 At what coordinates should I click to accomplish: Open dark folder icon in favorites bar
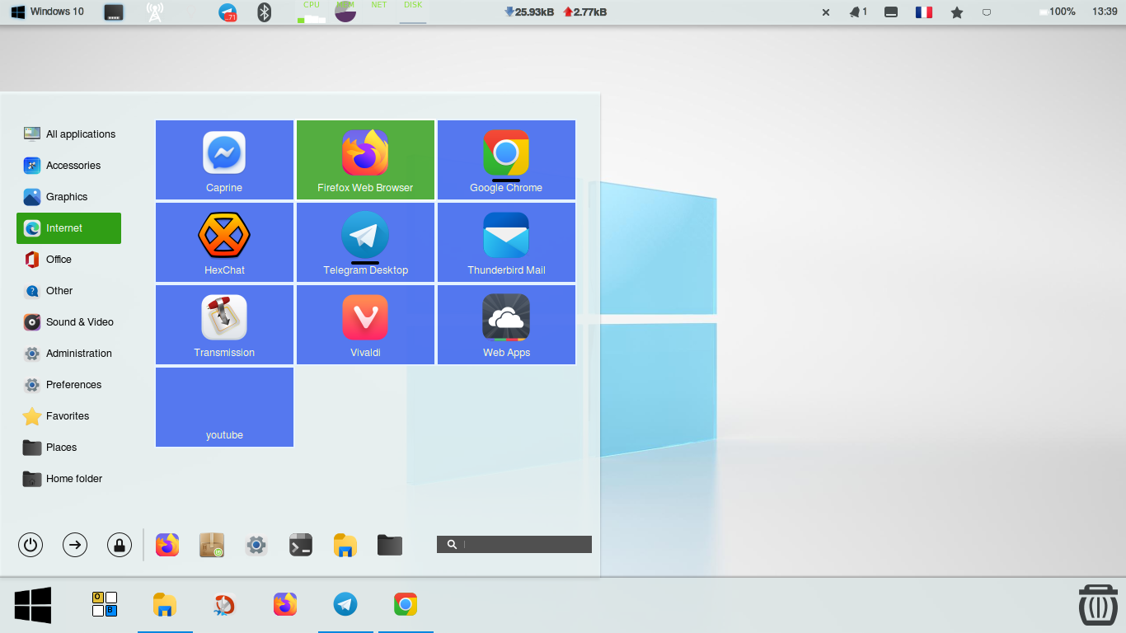point(390,545)
